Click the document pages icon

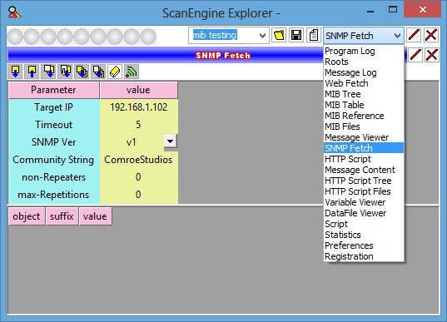coord(314,36)
